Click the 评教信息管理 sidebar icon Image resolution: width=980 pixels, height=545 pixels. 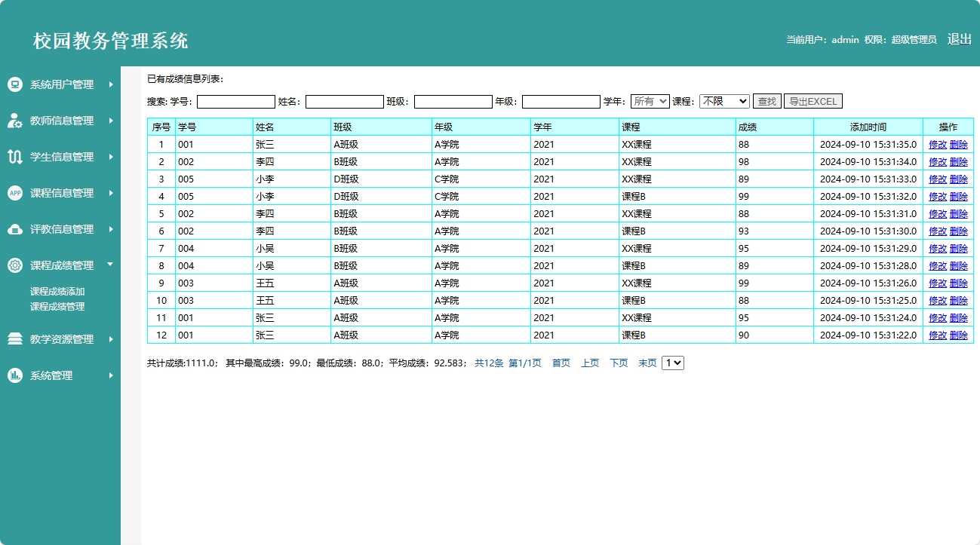click(x=15, y=229)
